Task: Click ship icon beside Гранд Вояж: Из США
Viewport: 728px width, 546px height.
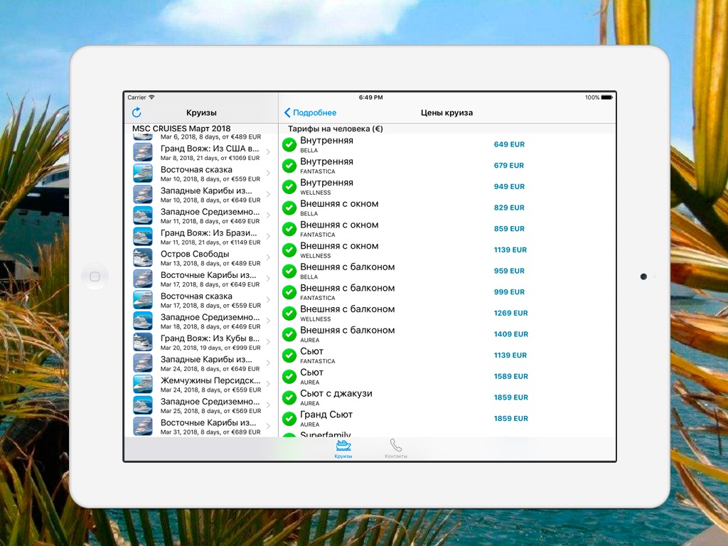Action: pyautogui.click(x=143, y=153)
